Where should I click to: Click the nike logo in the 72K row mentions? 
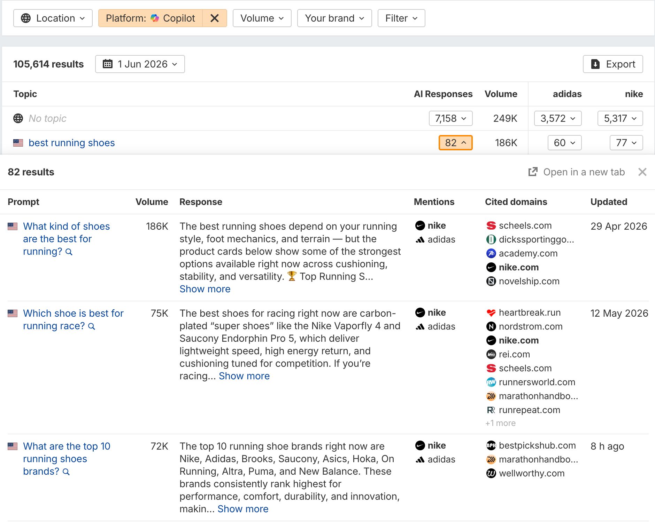420,445
